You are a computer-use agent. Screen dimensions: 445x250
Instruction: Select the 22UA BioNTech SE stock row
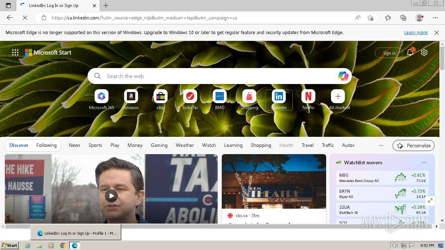click(382, 210)
